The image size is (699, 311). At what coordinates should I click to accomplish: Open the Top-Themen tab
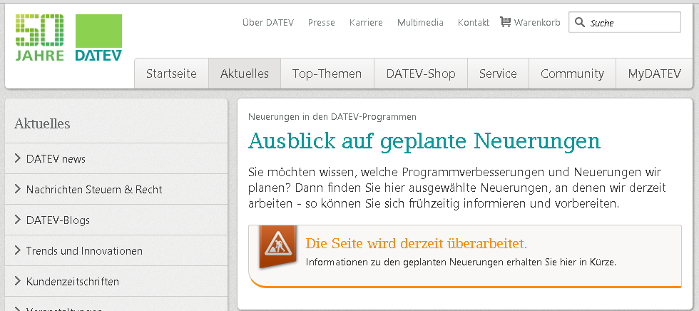(x=327, y=73)
